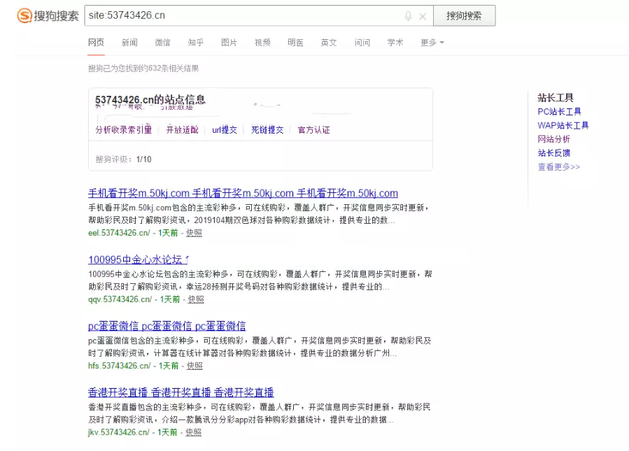Click the qqv.53743426.cn/ green URL
Viewport: 629px width, 451px height.
120,299
